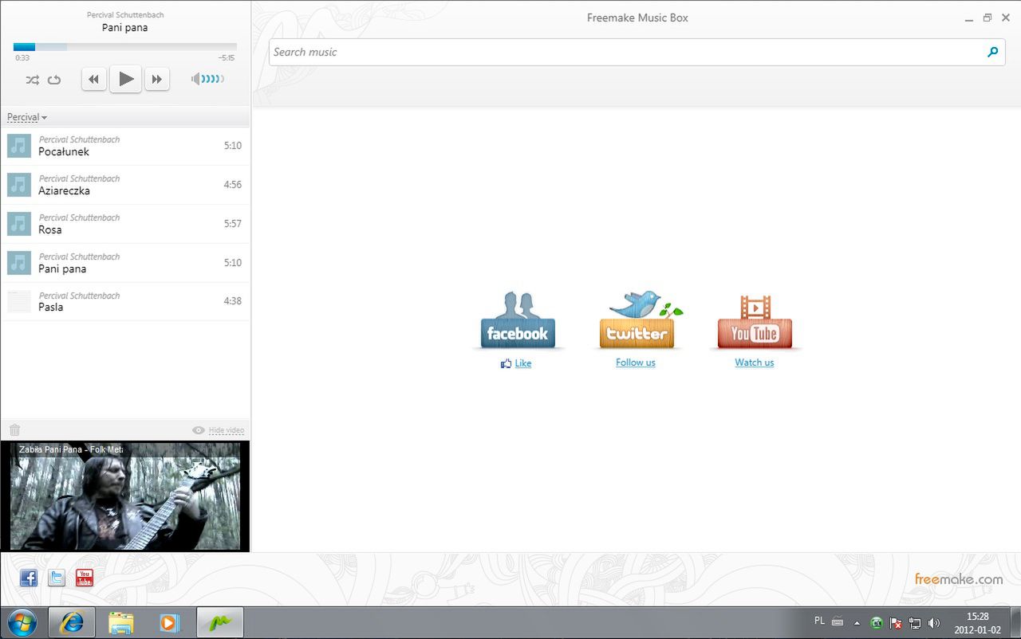Click the system volume speaker tray icon
Viewport: 1021px width, 639px height.
934,623
